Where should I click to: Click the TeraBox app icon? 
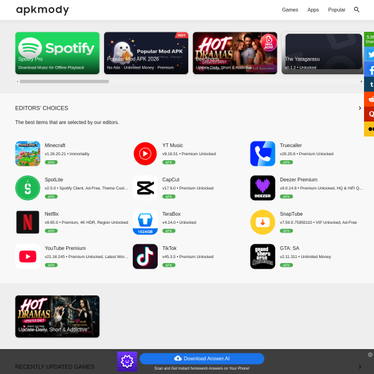pyautogui.click(x=145, y=222)
